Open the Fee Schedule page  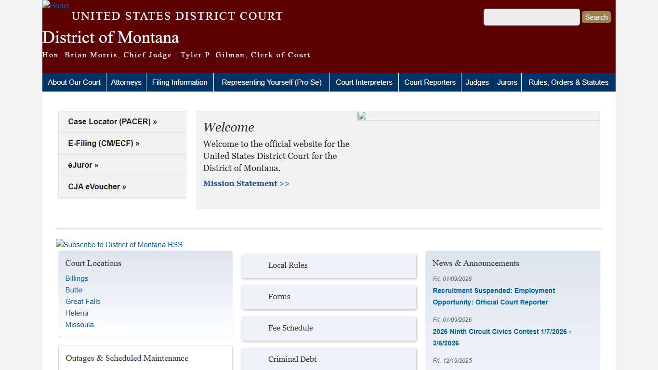pos(290,328)
